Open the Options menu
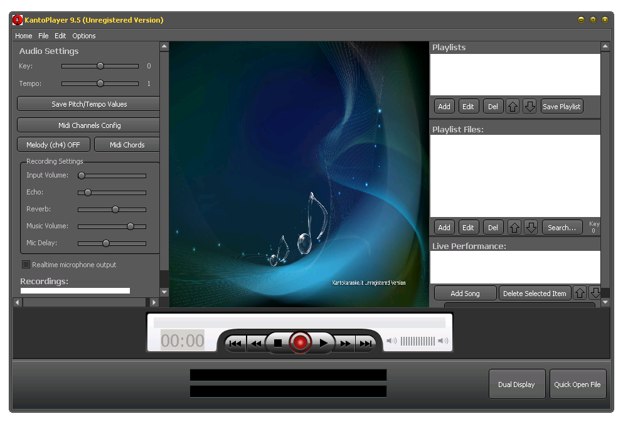Viewport: 628px width, 424px height. 83,36
